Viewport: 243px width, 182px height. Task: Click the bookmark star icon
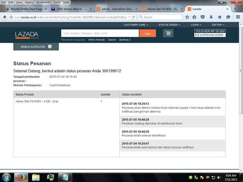[x=187, y=17]
